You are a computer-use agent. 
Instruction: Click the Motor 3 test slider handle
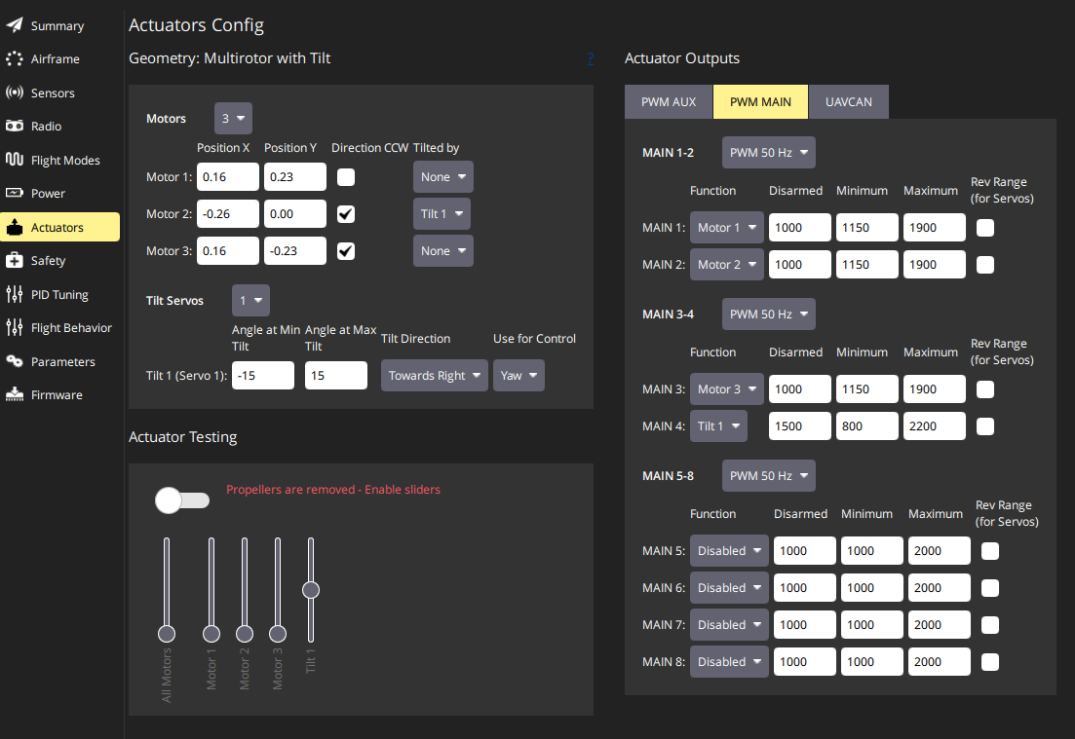[278, 634]
